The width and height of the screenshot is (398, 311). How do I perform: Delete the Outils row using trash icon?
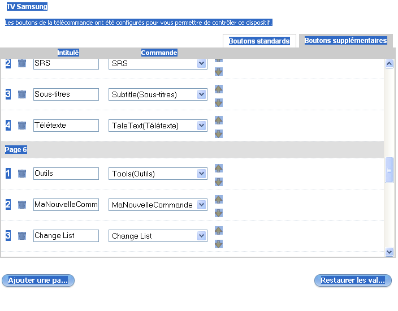click(22, 174)
